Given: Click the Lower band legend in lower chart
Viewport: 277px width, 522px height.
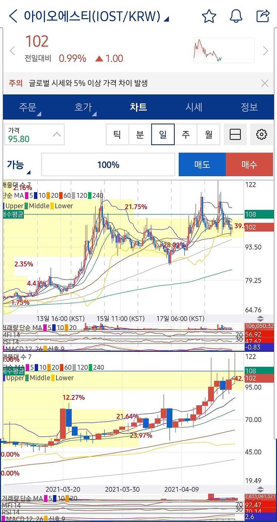Looking at the screenshot, I should pyautogui.click(x=62, y=378).
